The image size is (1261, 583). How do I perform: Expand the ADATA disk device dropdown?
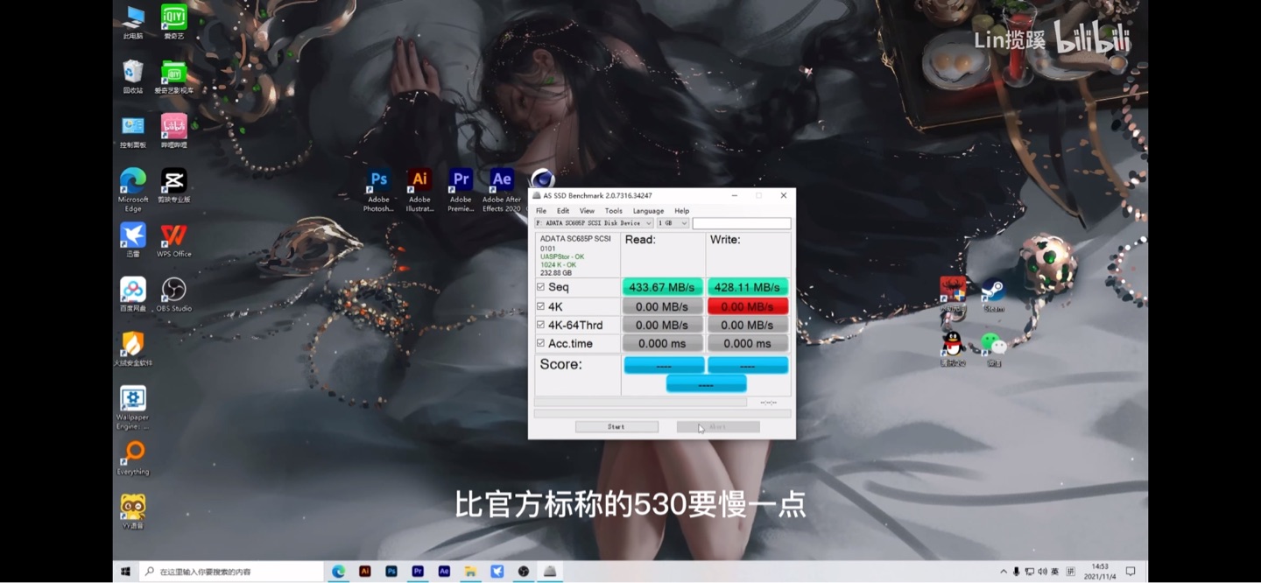coord(594,223)
